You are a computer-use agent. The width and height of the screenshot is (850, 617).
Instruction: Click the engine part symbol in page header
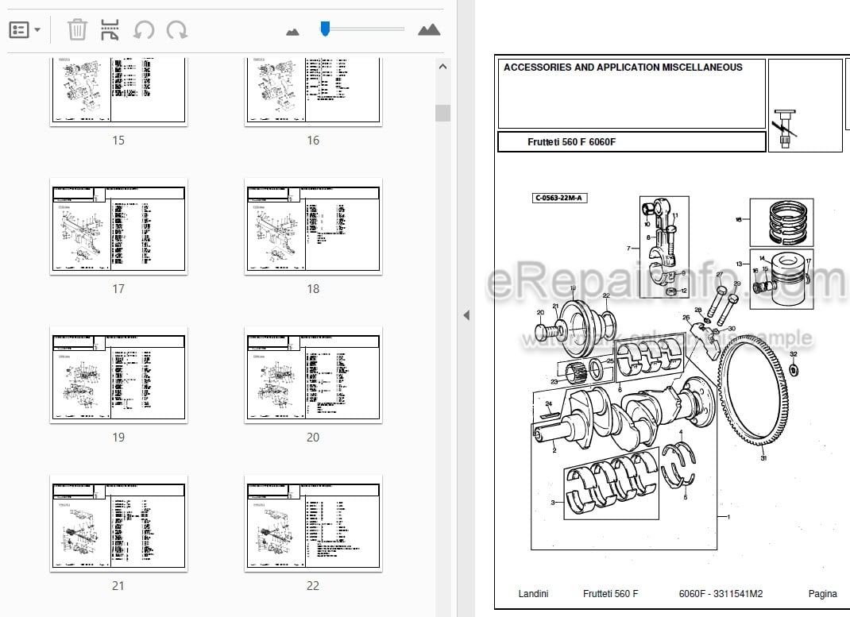tap(786, 129)
